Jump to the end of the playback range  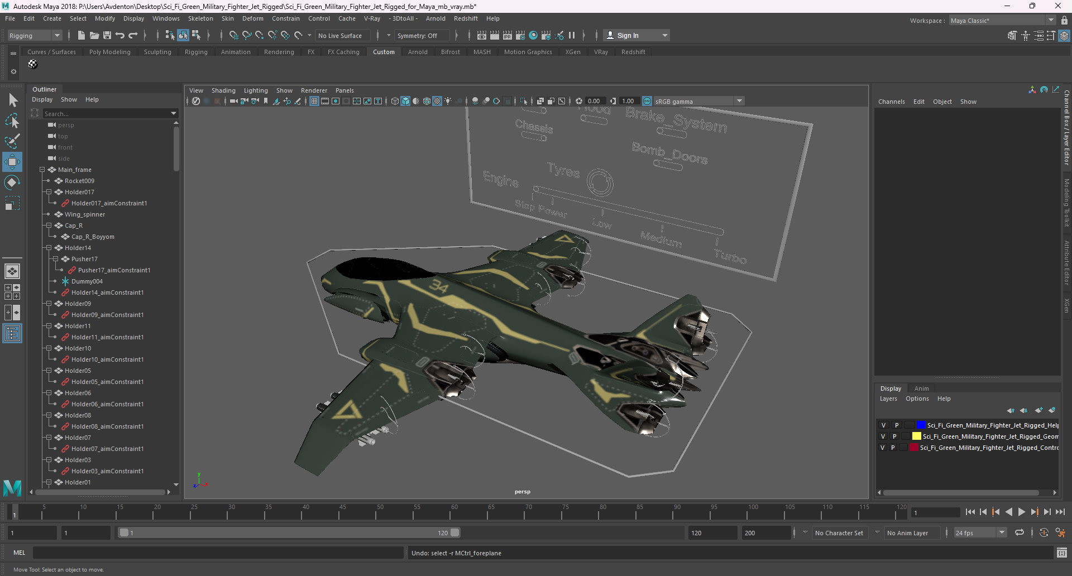pos(1060,512)
